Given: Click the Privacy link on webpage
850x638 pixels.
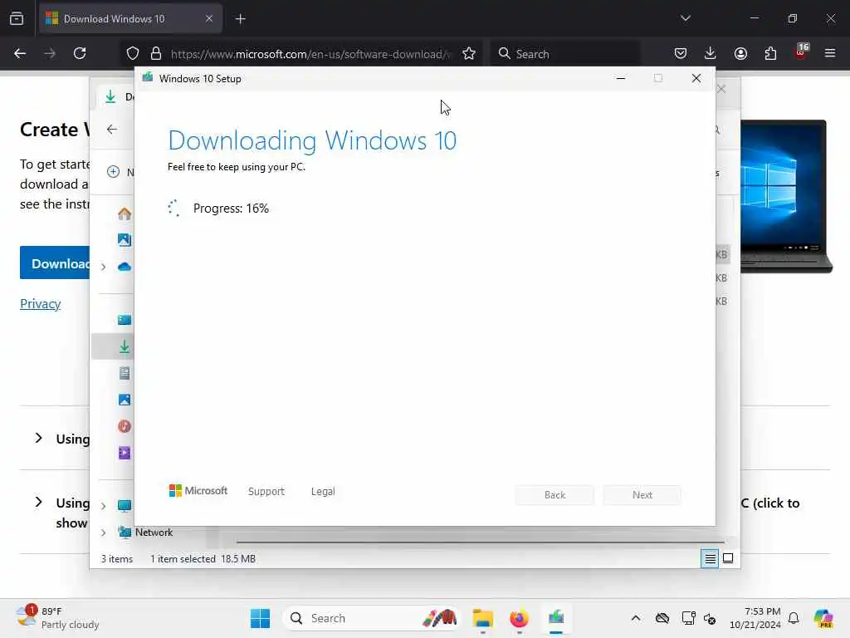Looking at the screenshot, I should 40,304.
